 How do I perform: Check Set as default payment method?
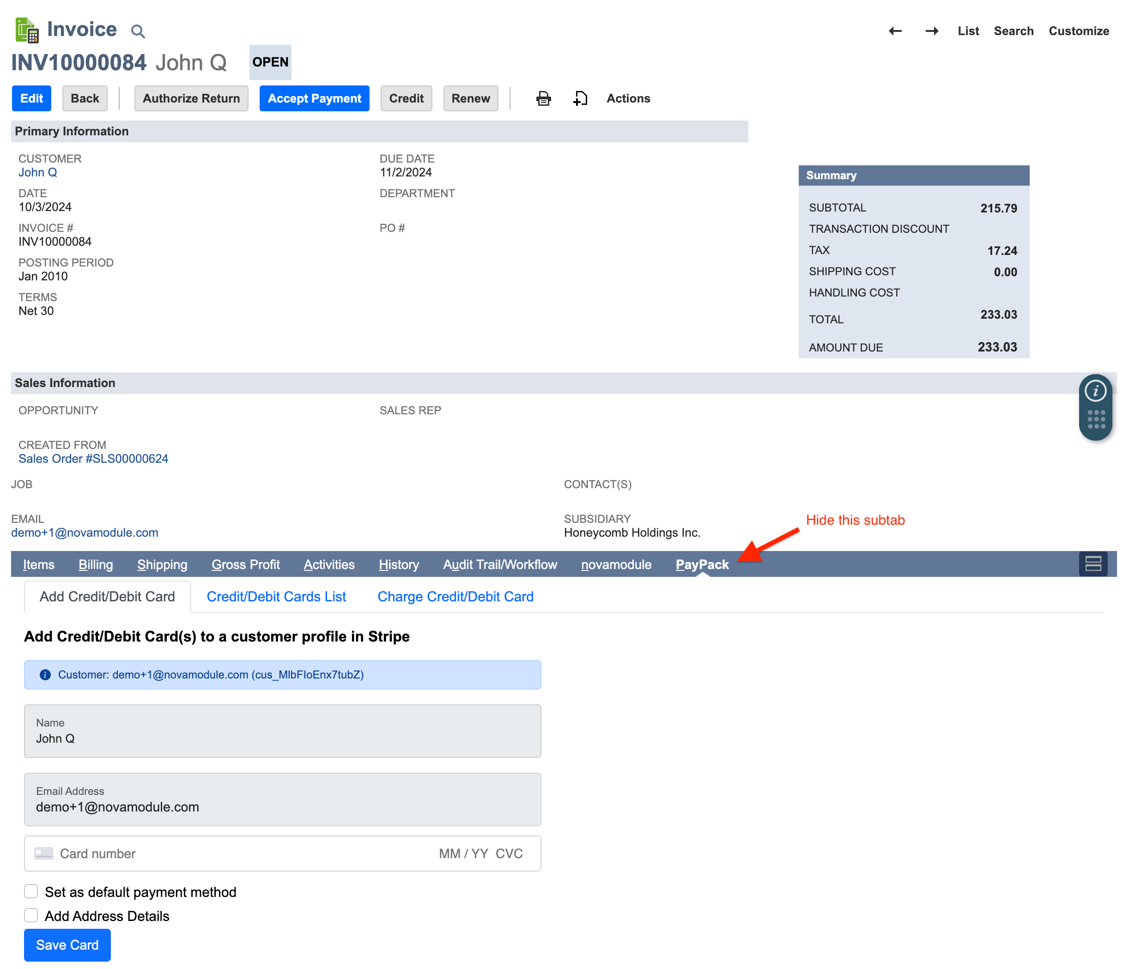31,891
